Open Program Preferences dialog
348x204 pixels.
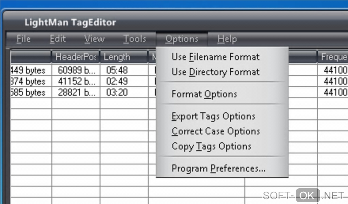pyautogui.click(x=218, y=169)
